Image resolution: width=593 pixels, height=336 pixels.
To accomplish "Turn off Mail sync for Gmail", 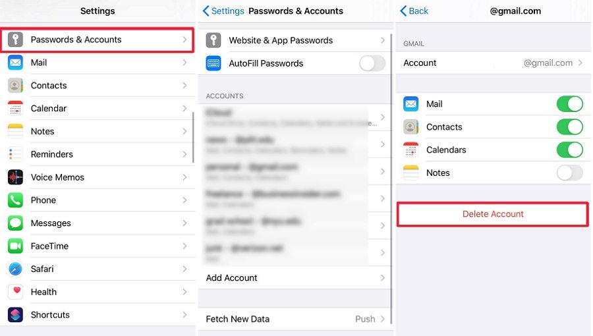I will 569,104.
